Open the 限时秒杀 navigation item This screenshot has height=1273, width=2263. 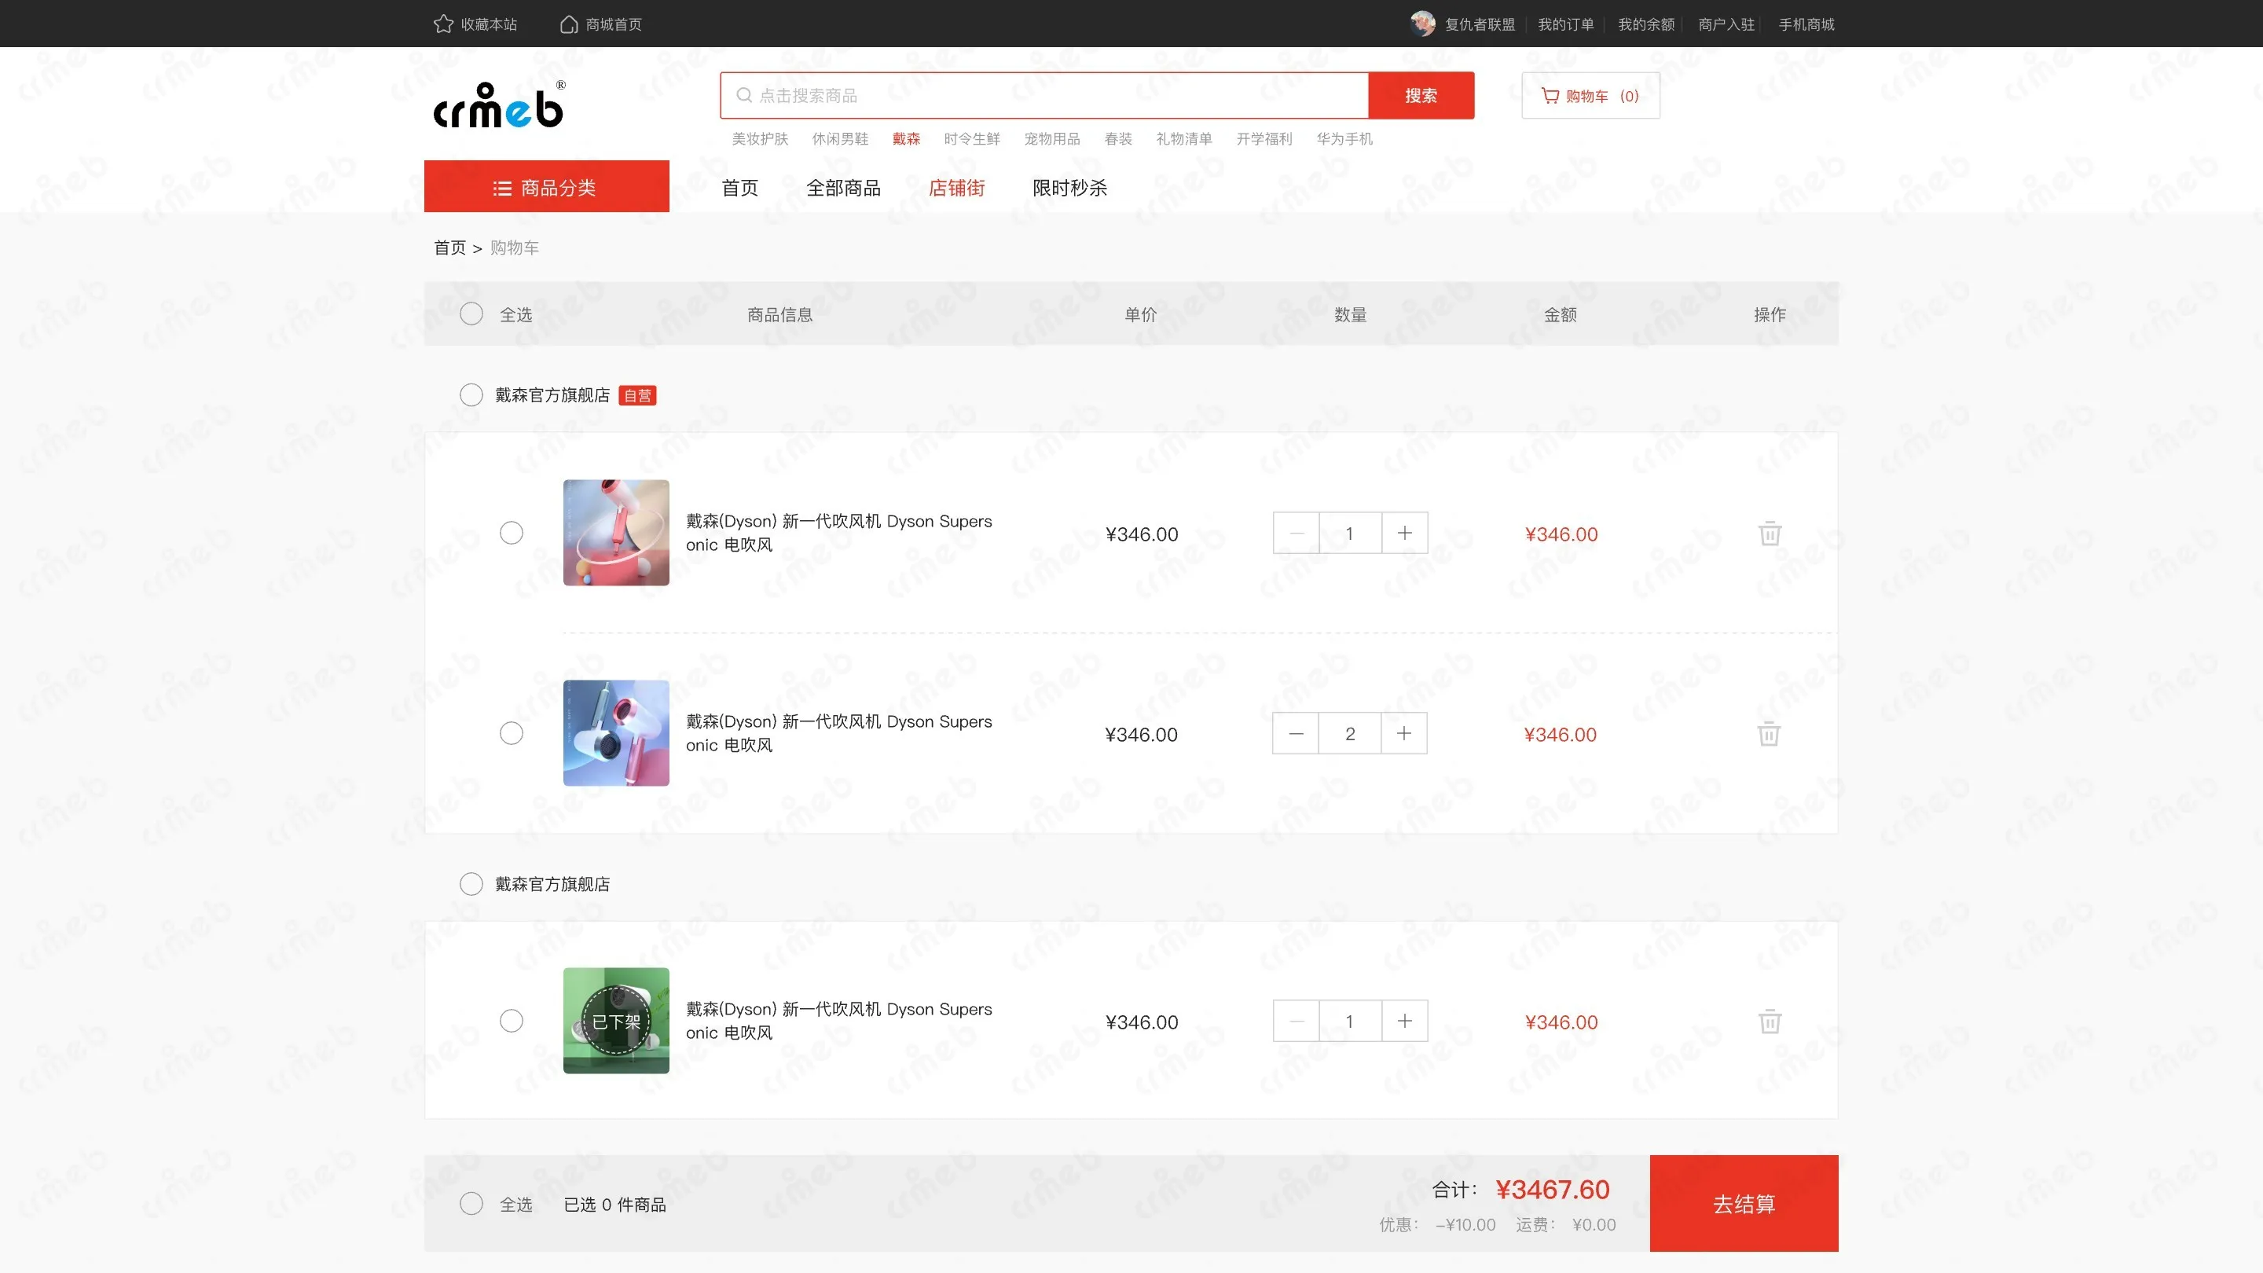pyautogui.click(x=1070, y=188)
